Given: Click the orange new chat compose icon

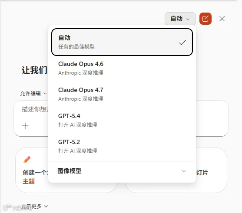Looking at the screenshot, I should click(205, 19).
